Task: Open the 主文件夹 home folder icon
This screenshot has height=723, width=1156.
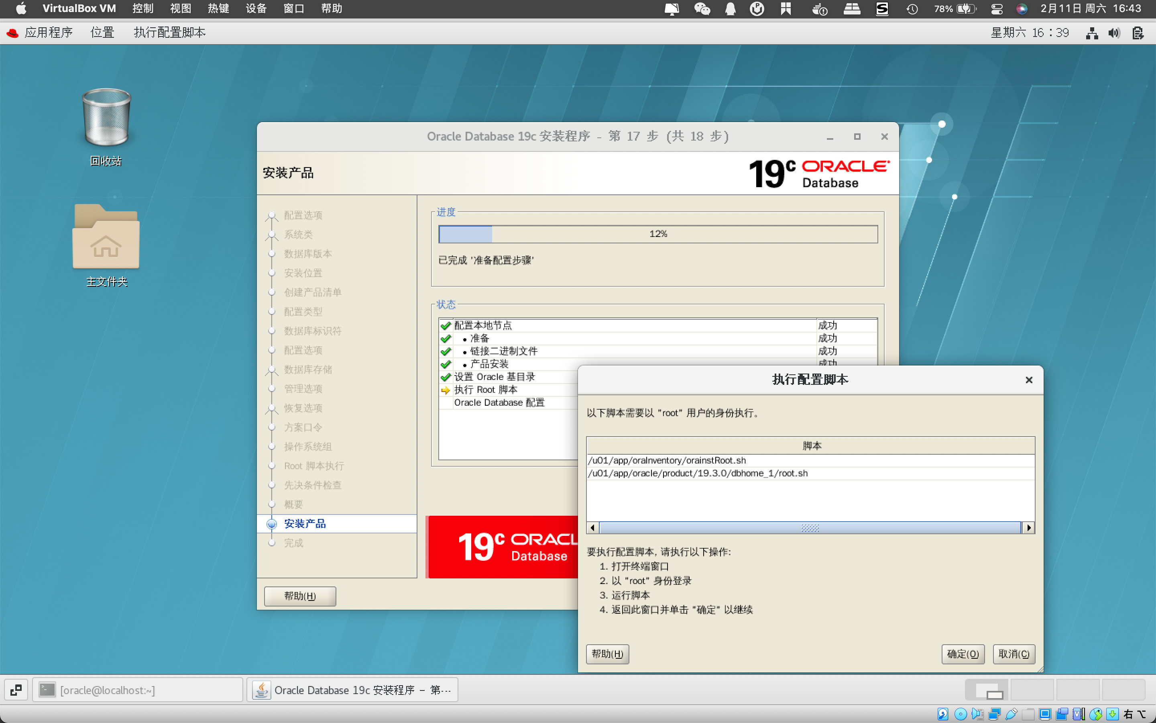Action: (106, 245)
